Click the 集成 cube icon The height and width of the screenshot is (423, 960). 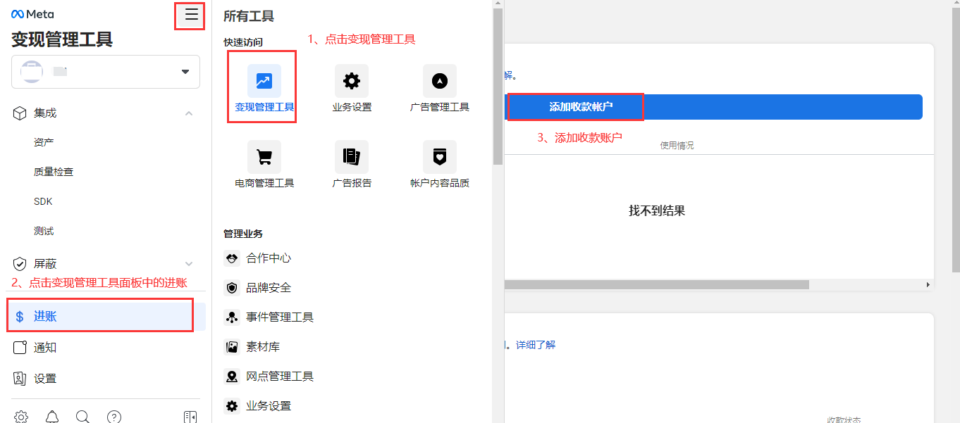click(20, 113)
